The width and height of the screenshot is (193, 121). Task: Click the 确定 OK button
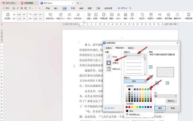[160, 108]
